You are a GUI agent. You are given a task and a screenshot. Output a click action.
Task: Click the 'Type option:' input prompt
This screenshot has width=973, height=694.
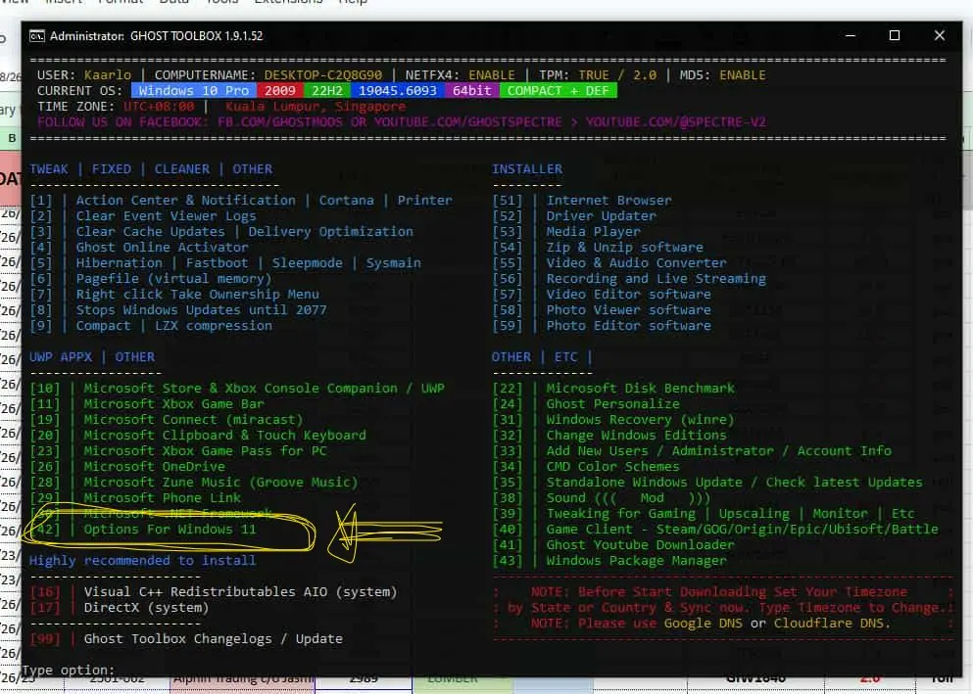[69, 671]
